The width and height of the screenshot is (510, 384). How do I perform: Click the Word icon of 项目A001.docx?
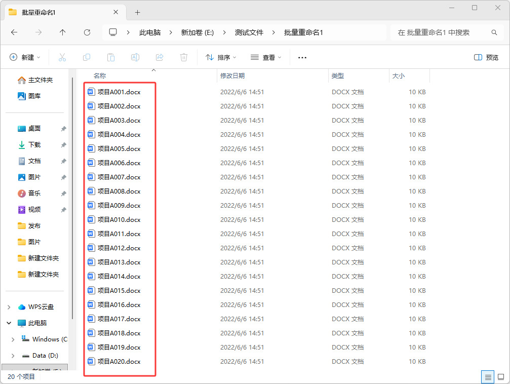(91, 92)
